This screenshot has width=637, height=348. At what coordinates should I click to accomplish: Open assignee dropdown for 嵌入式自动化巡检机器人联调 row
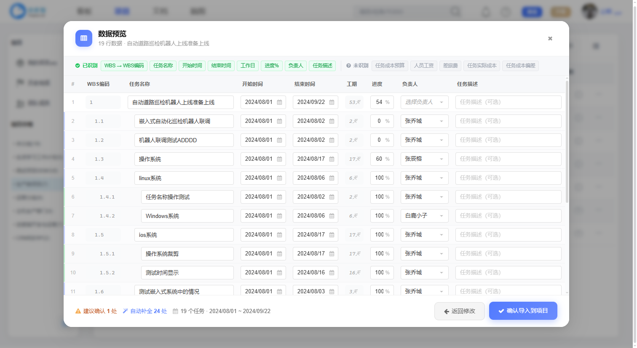point(424,121)
